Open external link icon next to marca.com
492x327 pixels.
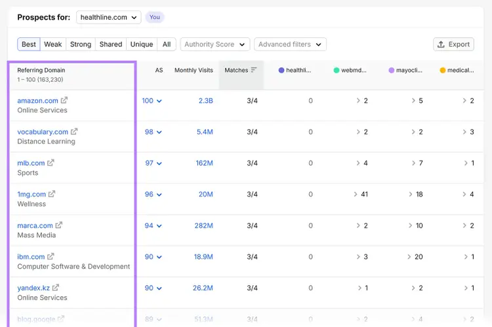[58, 225]
